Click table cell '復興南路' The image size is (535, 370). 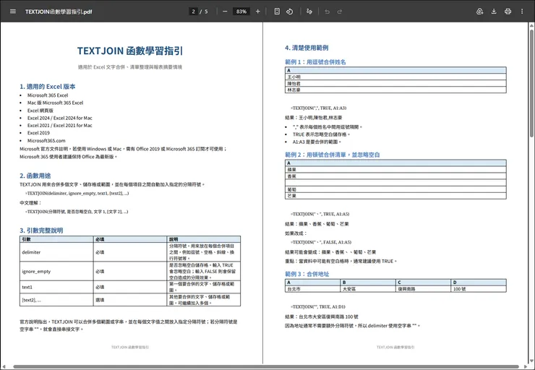tap(423, 289)
